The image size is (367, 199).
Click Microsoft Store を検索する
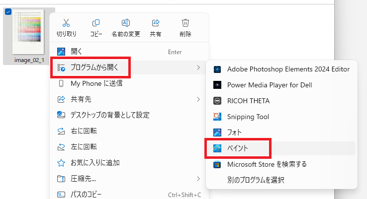(x=281, y=164)
